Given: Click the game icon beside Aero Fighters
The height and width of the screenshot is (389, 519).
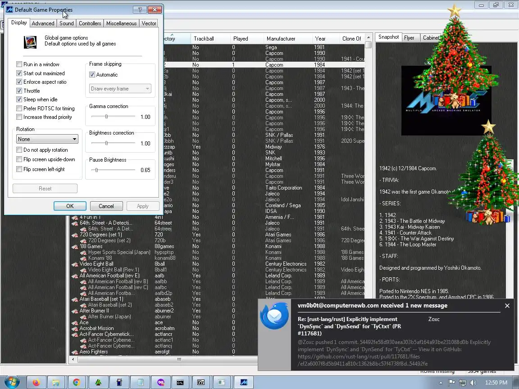Looking at the screenshot, I should click(75, 352).
